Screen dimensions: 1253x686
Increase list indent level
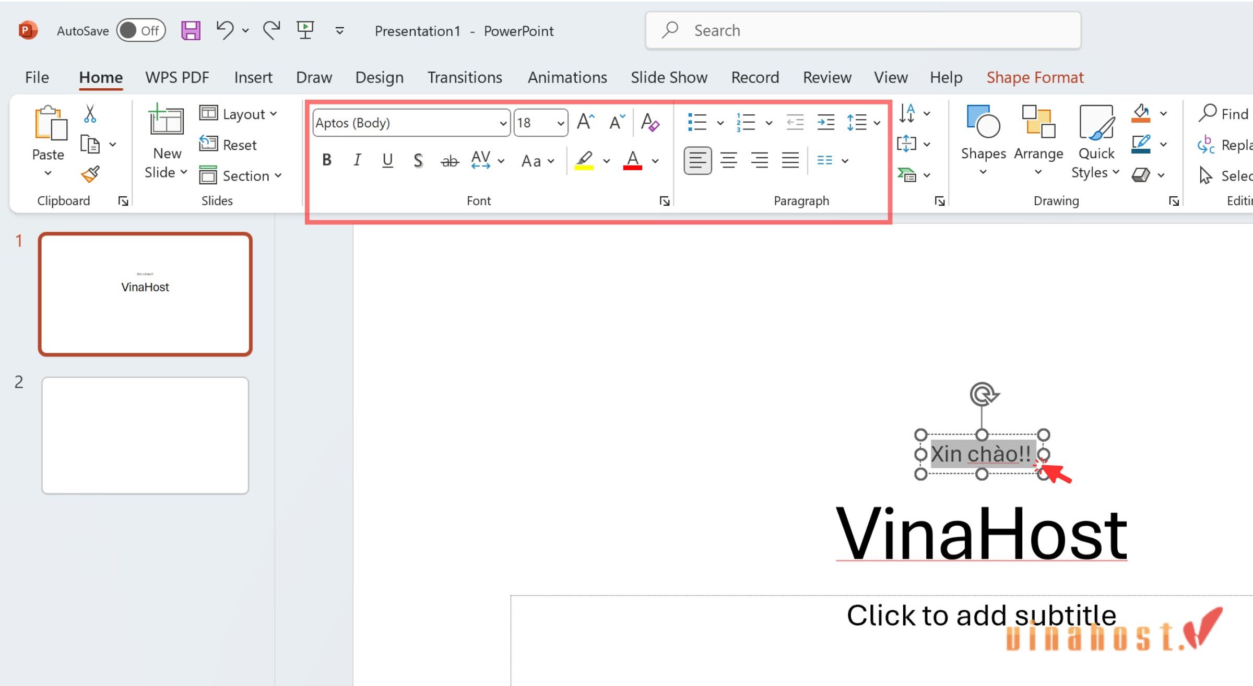(825, 122)
